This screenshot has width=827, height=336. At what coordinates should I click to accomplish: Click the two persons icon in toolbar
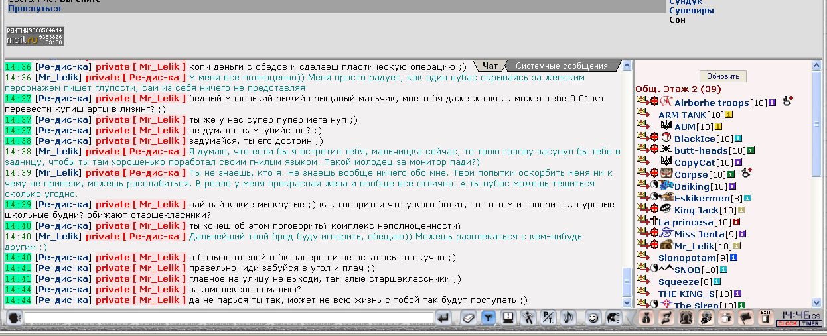[726, 318]
